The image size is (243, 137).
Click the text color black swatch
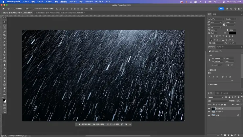point(232,33)
